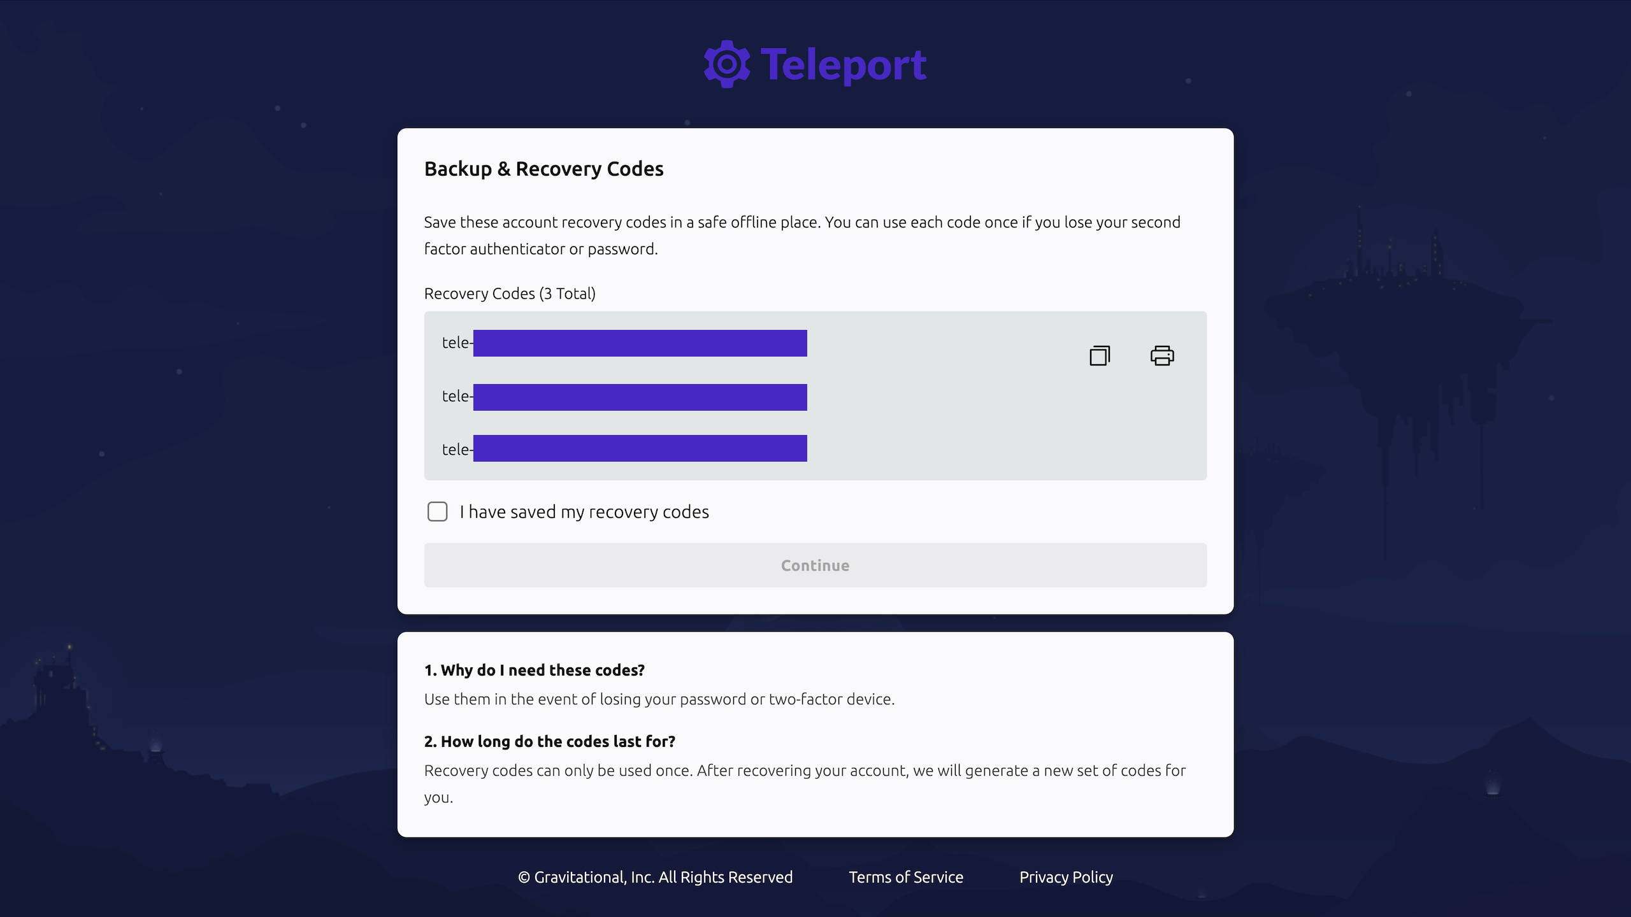Viewport: 1631px width, 917px height.
Task: Open the Privacy Policy link
Action: pyautogui.click(x=1065, y=877)
